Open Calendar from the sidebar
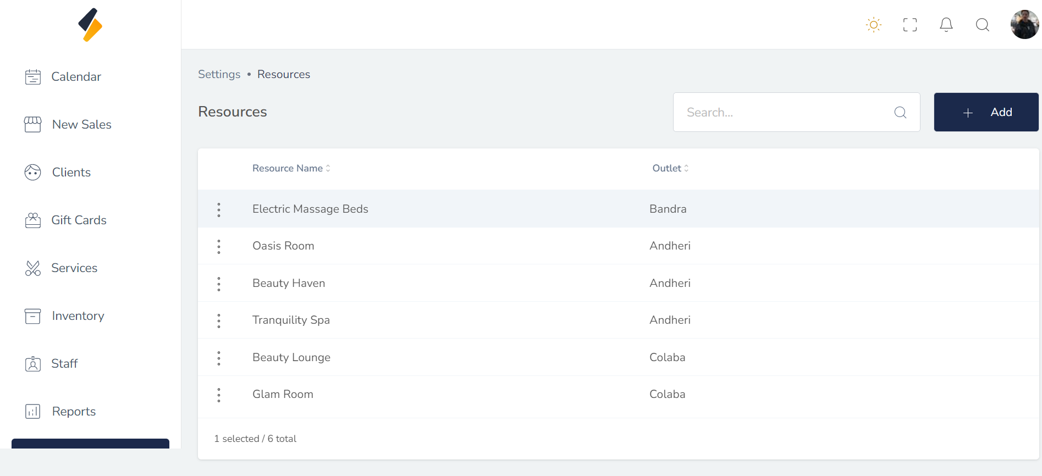 tap(76, 77)
